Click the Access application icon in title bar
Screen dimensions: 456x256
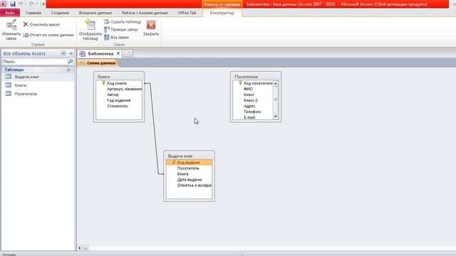3,4
